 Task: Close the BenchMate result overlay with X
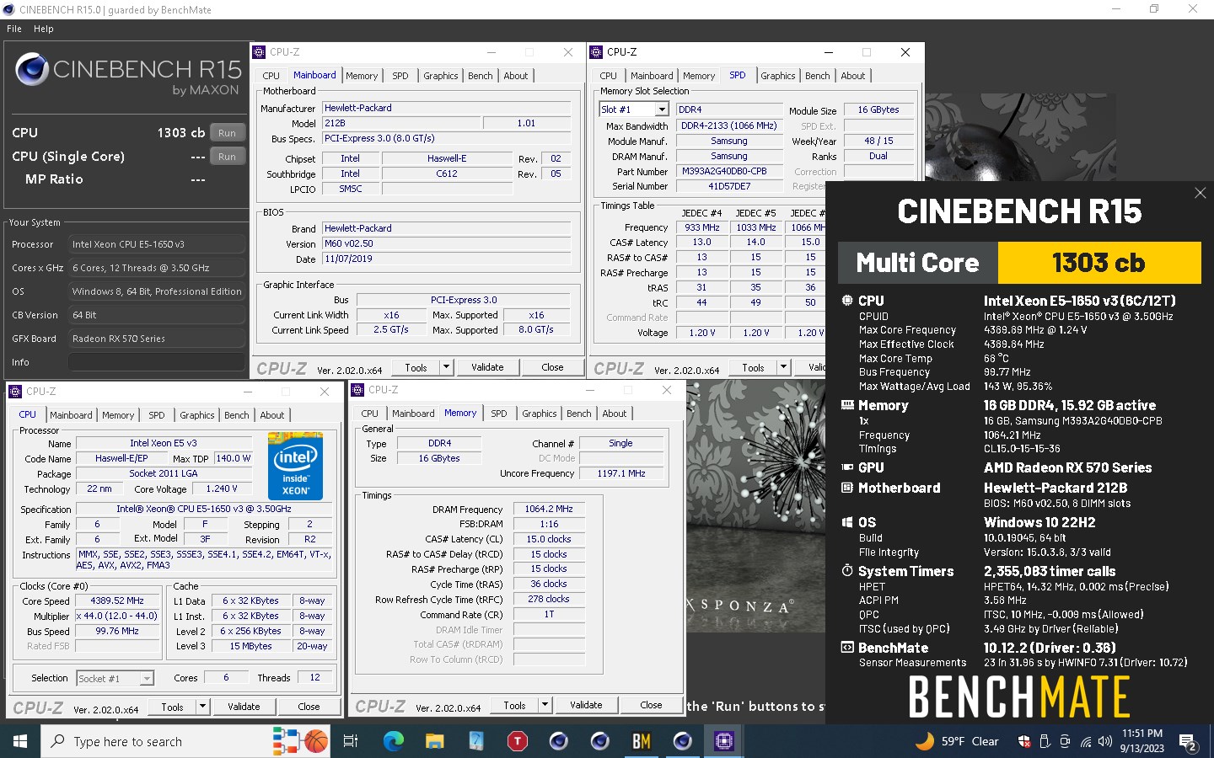[1200, 193]
